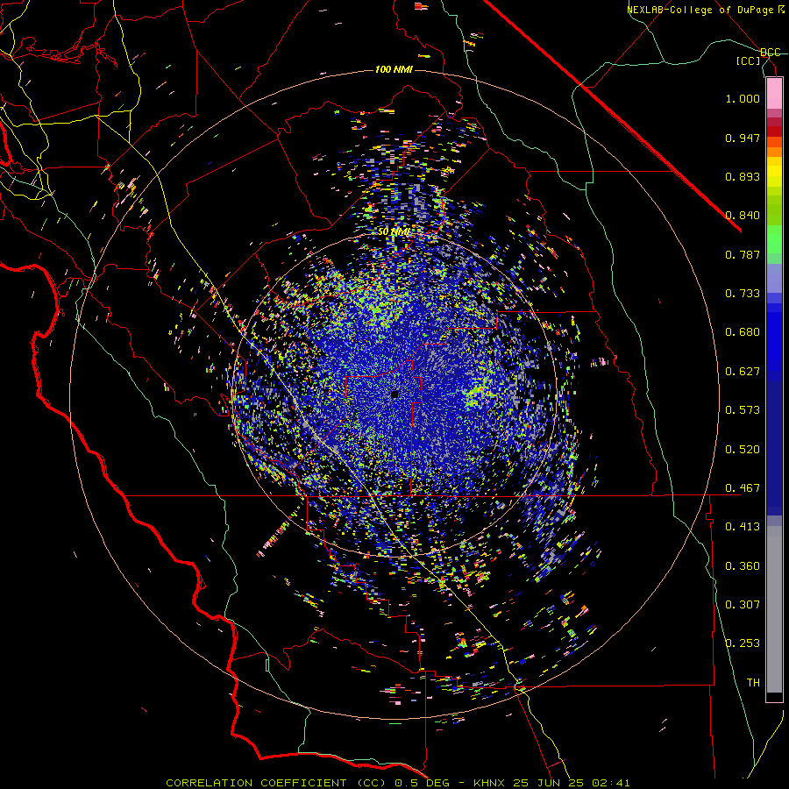
Task: Select the 1.000 value on color scale
Action: (x=743, y=98)
